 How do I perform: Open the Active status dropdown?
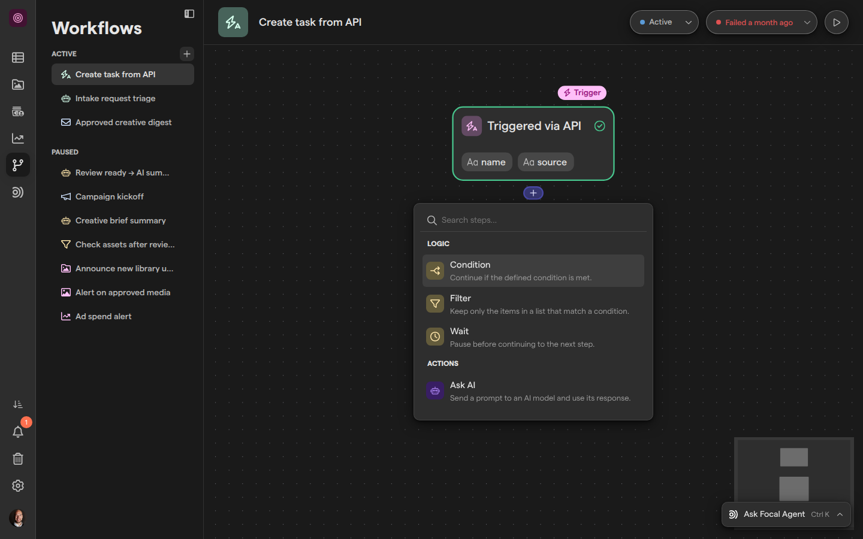point(664,22)
